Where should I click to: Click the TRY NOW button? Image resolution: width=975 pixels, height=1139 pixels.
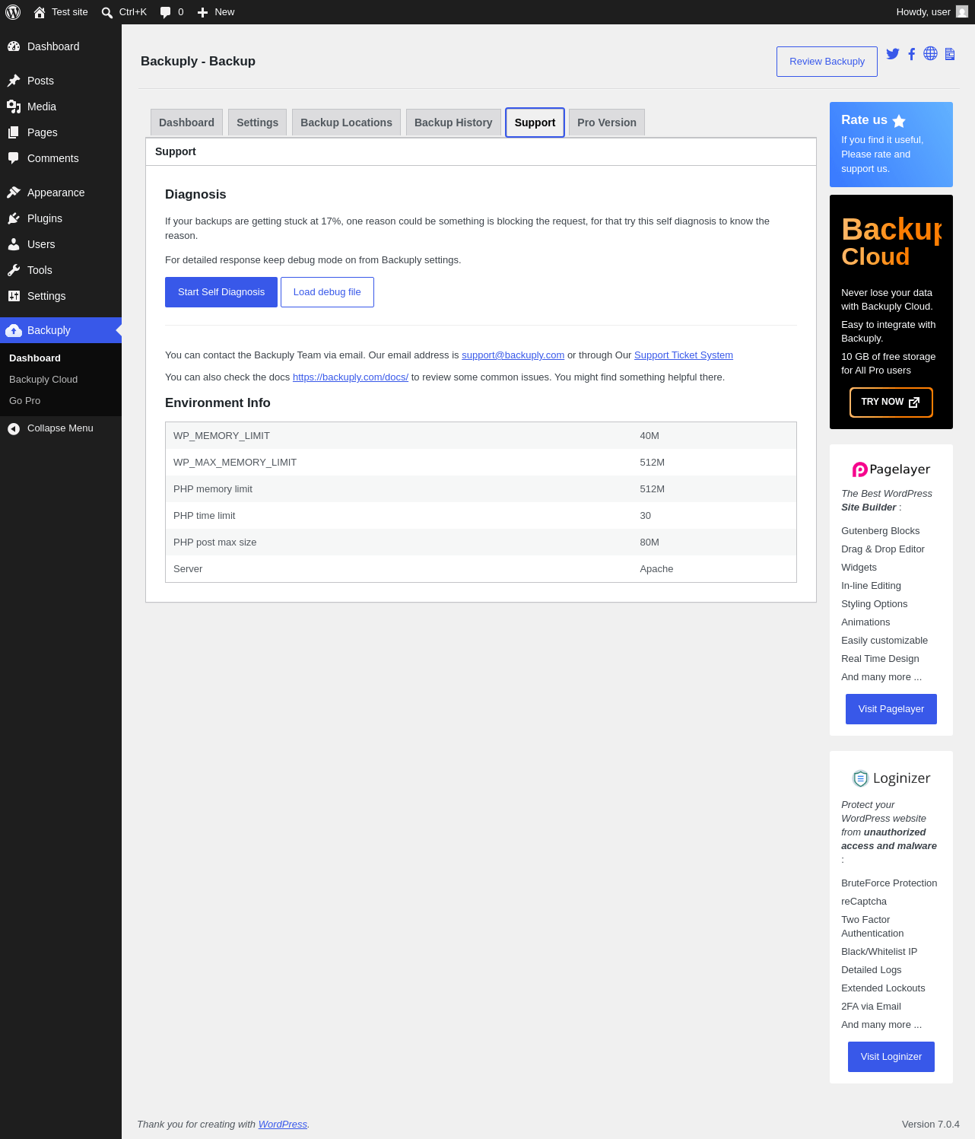(x=891, y=402)
